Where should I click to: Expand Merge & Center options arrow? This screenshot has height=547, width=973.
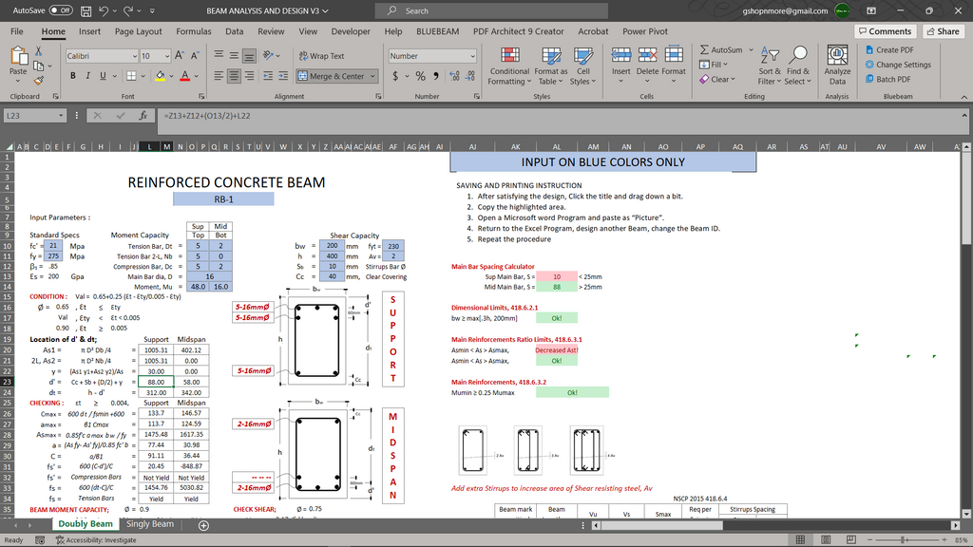372,76
